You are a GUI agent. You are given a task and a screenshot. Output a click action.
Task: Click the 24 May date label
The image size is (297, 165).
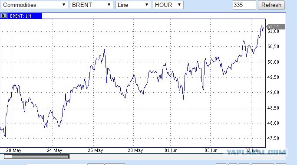coord(55,150)
